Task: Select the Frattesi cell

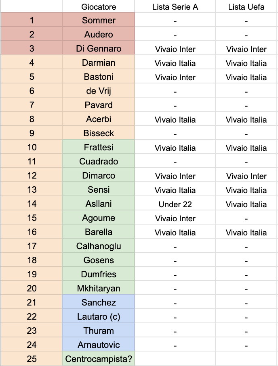Action: point(98,148)
